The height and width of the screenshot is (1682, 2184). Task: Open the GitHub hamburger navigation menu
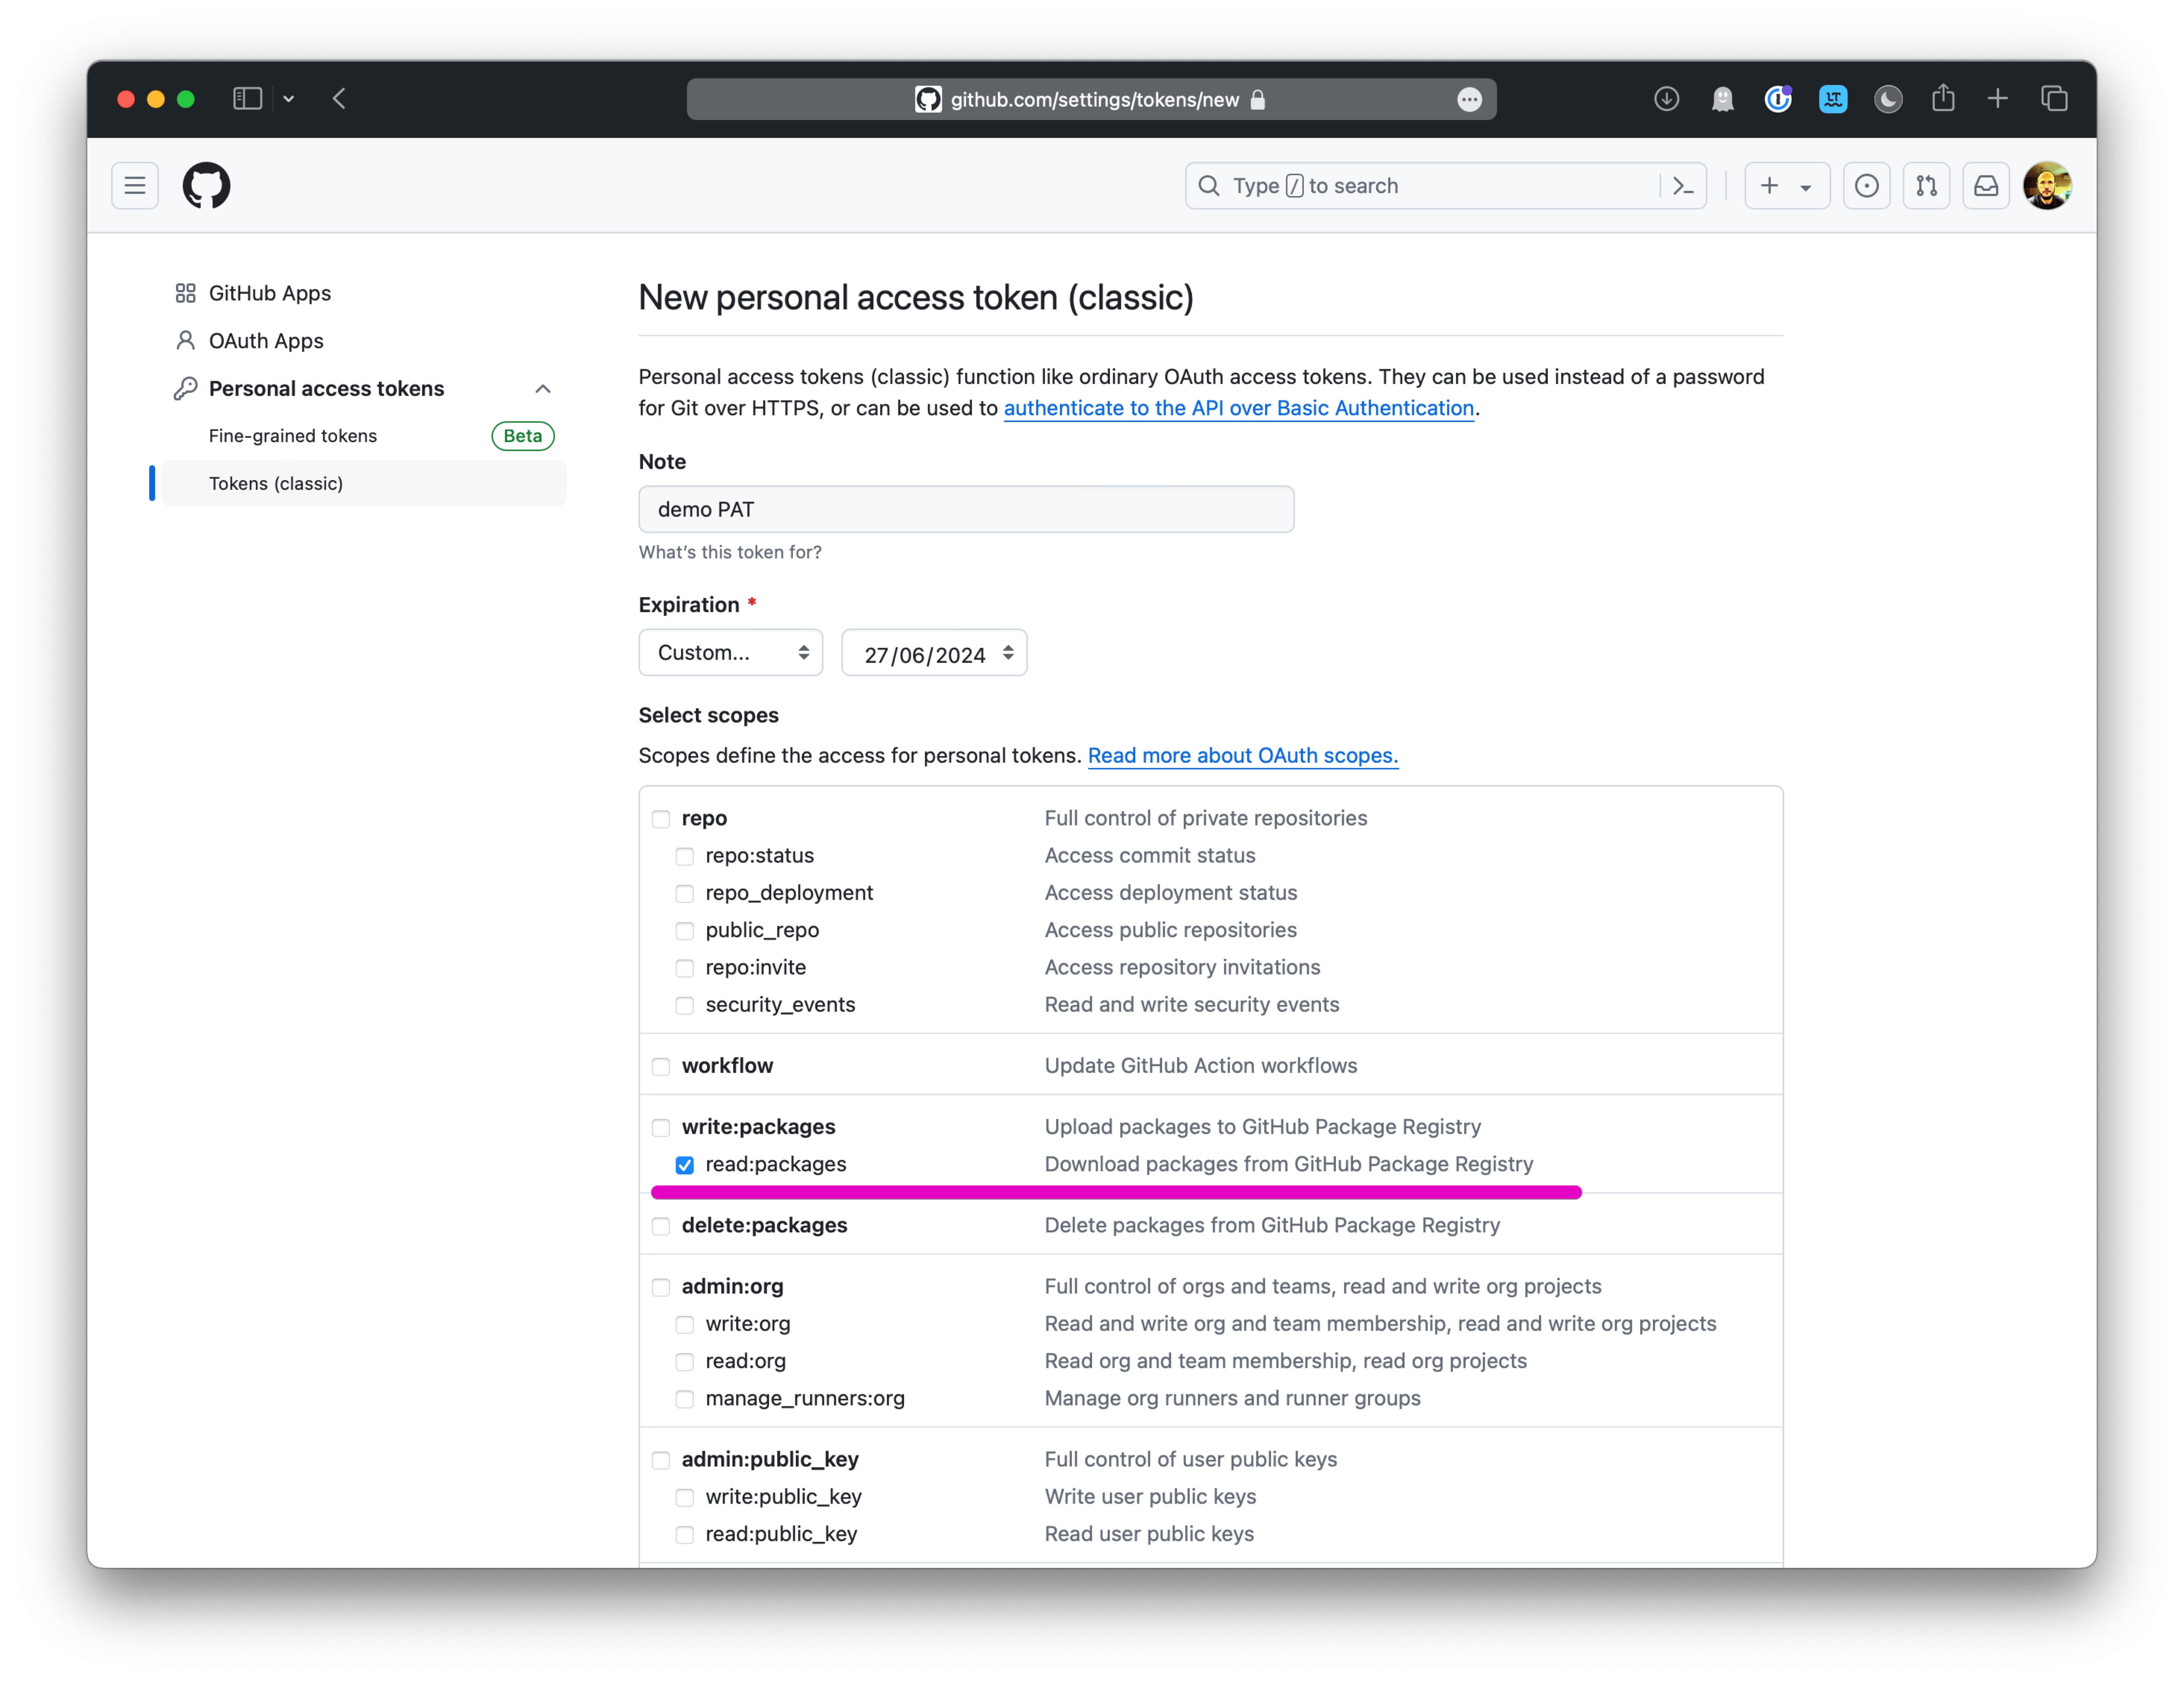(x=135, y=185)
